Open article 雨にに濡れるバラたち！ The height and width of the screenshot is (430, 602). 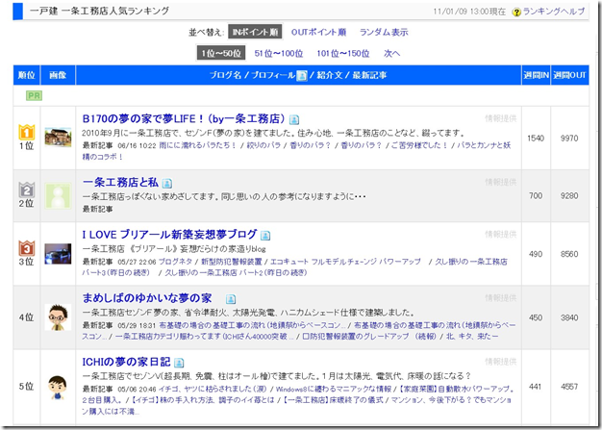[198, 145]
